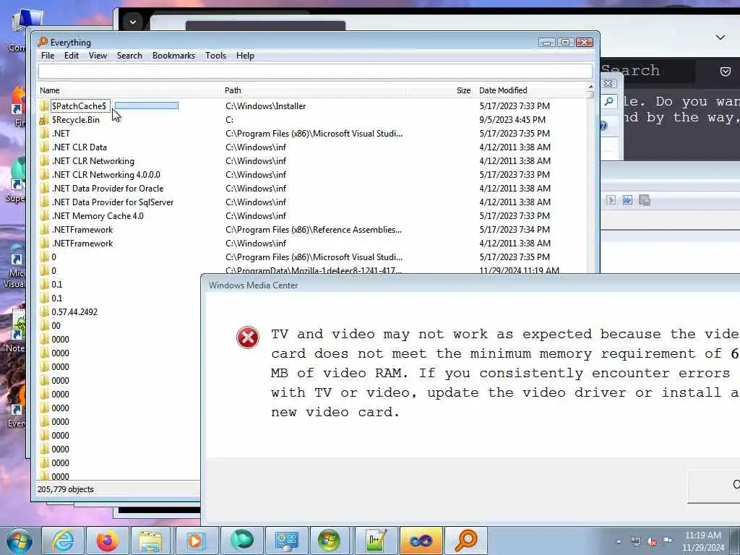The width and height of the screenshot is (740, 555).
Task: Click the '.NET CLR Networking' entry
Action: [x=93, y=161]
